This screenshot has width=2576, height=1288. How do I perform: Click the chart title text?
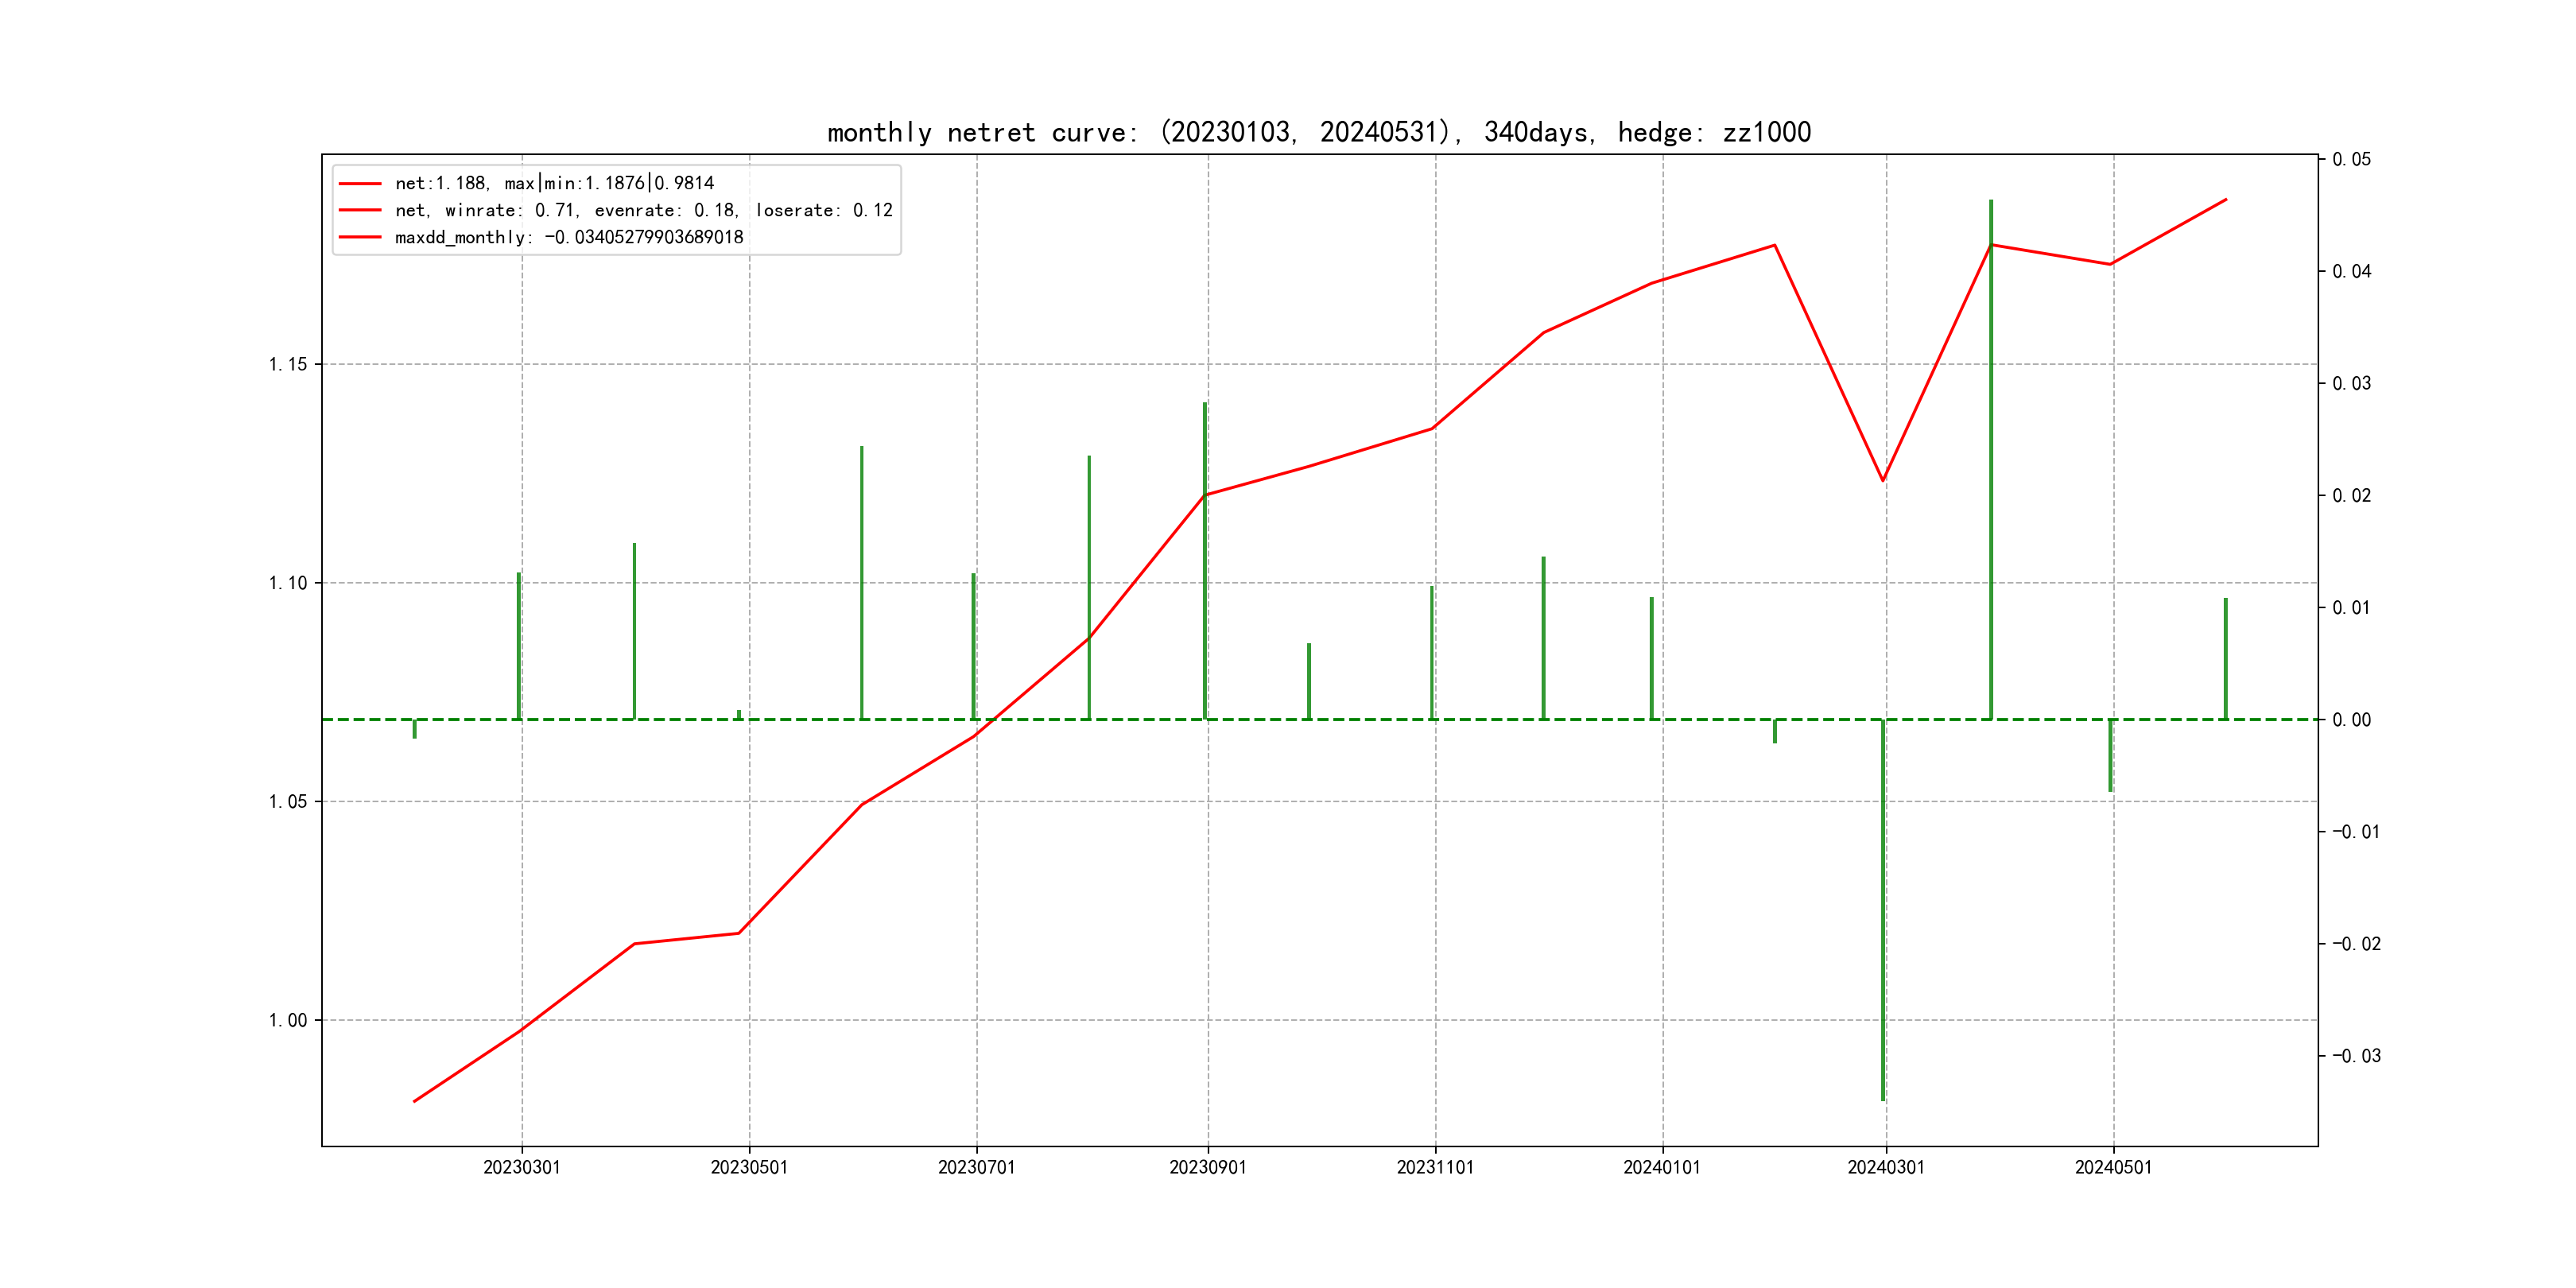pos(1318,132)
